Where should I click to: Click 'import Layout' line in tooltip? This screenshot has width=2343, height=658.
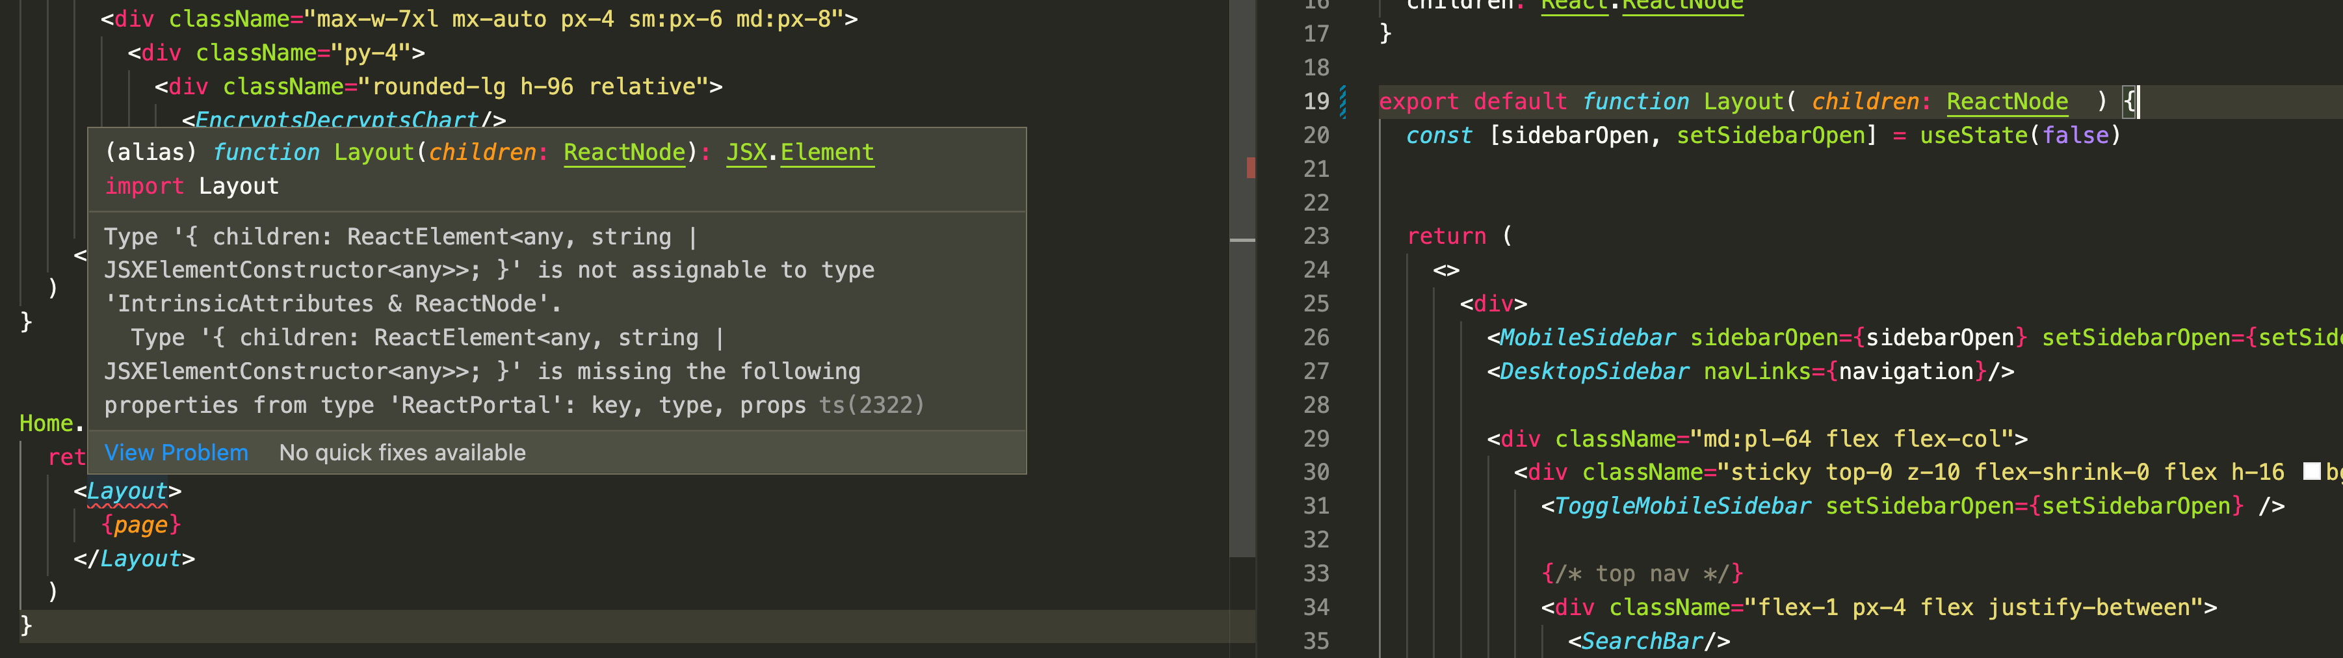coord(192,186)
